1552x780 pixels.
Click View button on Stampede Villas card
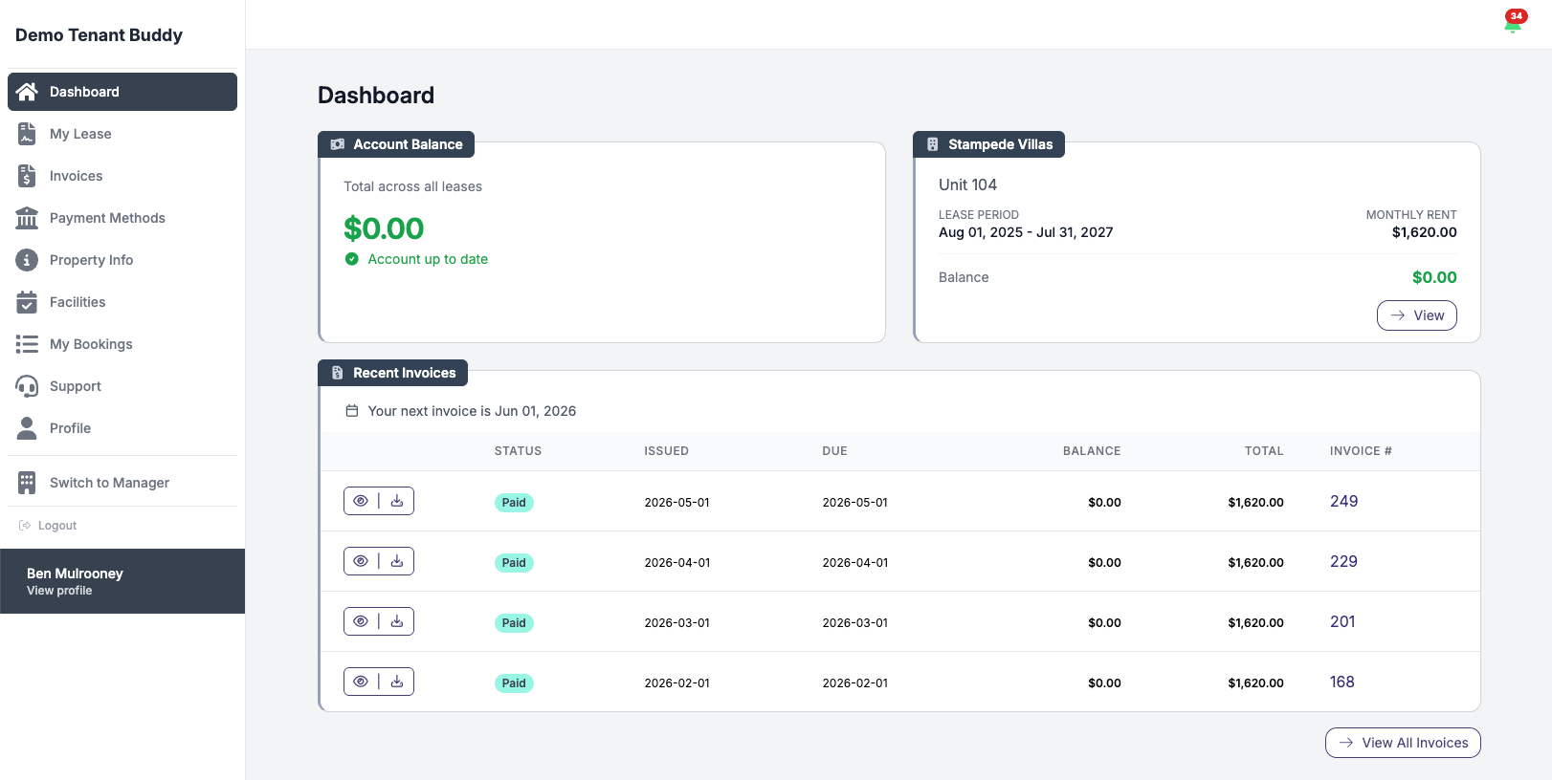coord(1416,315)
